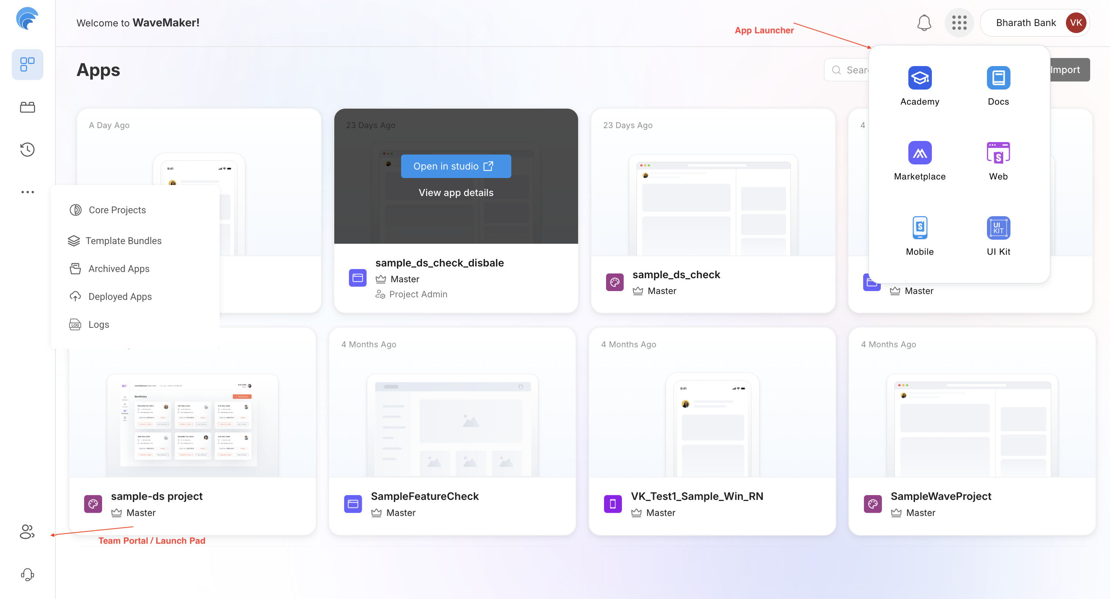Select the Apps grid icon in sidebar
The height and width of the screenshot is (599, 1110).
[x=27, y=65]
